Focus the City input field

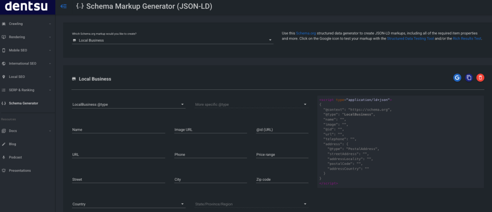click(210, 180)
